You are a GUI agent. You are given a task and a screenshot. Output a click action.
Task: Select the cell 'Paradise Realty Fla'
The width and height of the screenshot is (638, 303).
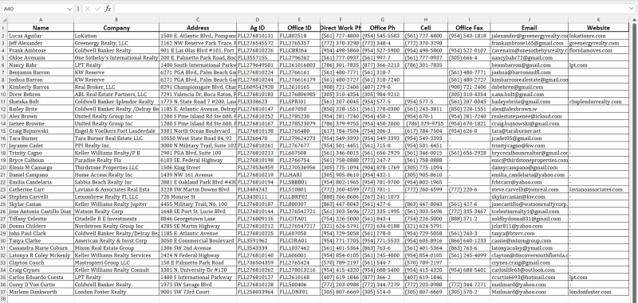(x=116, y=160)
